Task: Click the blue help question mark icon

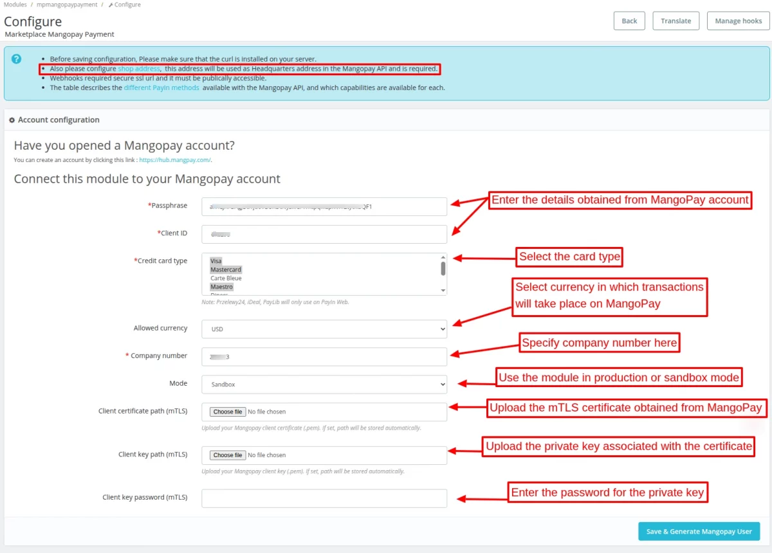Action: (x=17, y=59)
